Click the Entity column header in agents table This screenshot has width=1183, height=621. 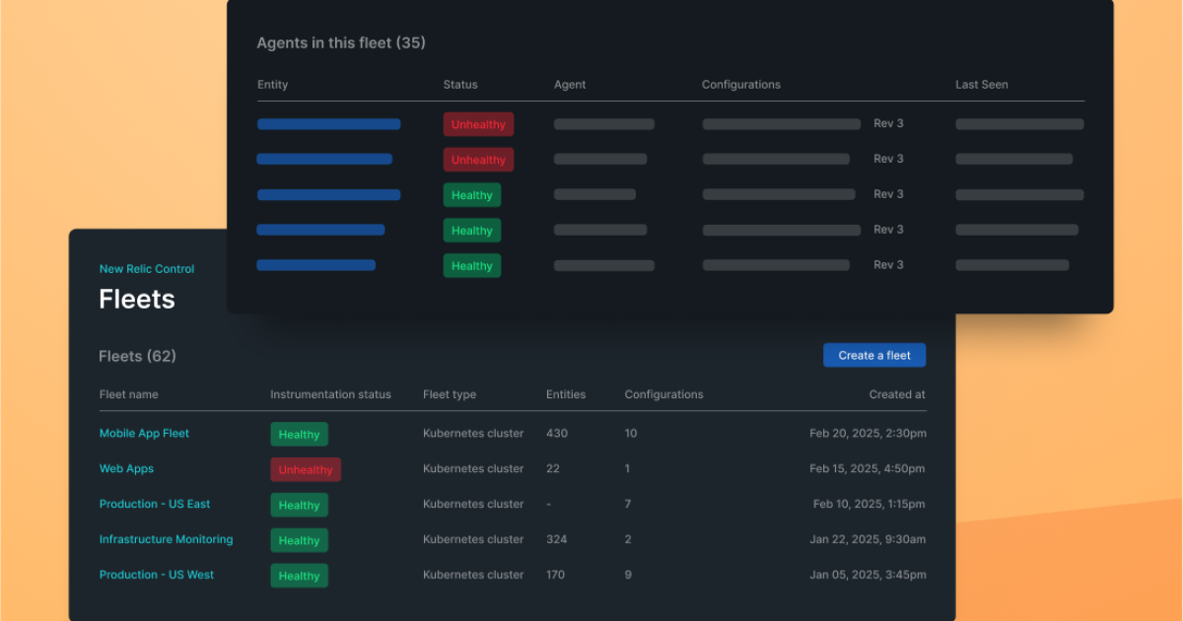272,85
